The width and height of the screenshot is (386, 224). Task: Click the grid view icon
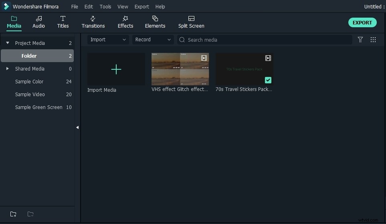click(x=373, y=40)
